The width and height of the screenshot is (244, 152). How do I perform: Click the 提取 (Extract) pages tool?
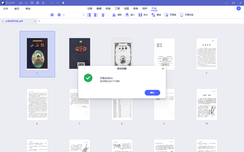(x=117, y=15)
